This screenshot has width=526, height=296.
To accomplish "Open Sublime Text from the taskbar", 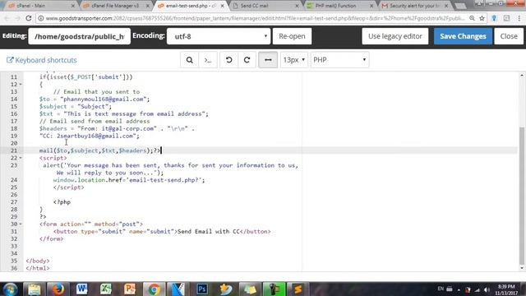I will pyautogui.click(x=298, y=289).
